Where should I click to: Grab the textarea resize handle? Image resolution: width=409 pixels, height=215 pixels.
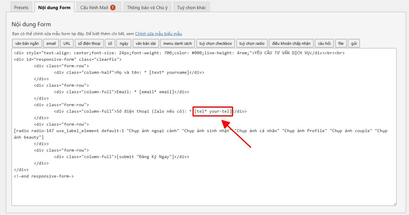394,204
